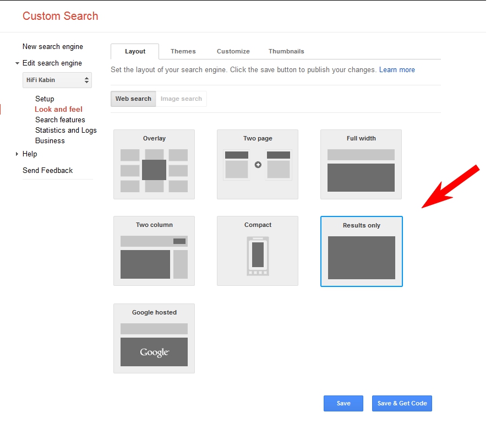This screenshot has height=423, width=491.
Task: Go to Statistics and Logs
Action: (x=66, y=130)
